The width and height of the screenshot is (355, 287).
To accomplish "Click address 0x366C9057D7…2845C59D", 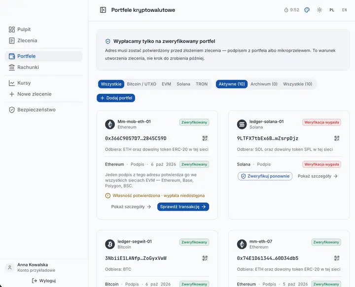I will pyautogui.click(x=136, y=138).
